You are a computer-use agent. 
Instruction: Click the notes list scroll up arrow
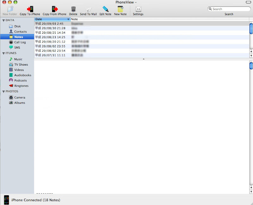(x=251, y=51)
